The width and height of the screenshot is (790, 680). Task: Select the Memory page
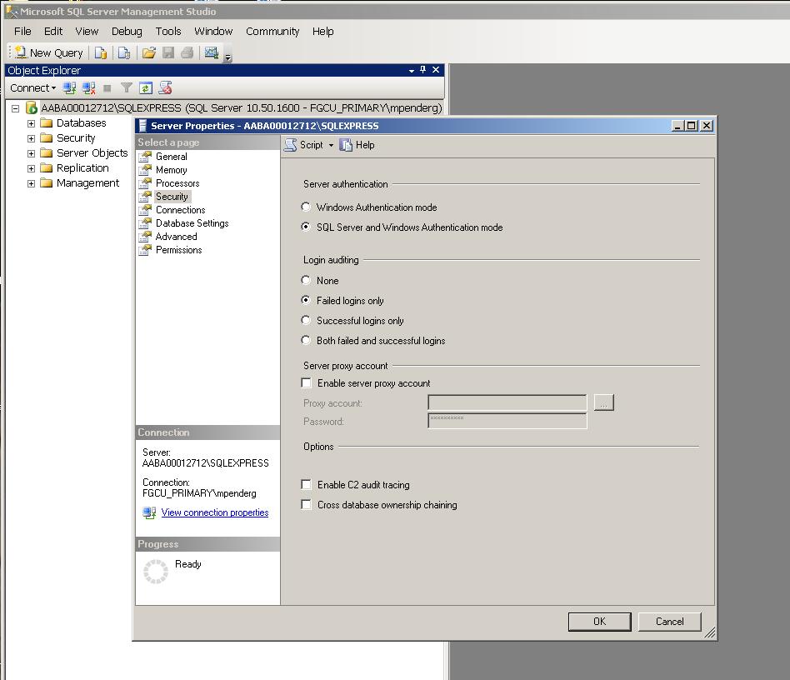pyautogui.click(x=172, y=170)
